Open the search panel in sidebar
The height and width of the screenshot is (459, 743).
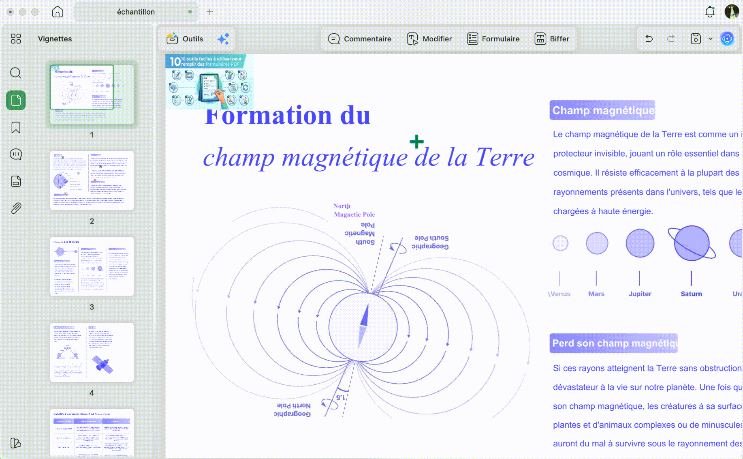[x=16, y=73]
